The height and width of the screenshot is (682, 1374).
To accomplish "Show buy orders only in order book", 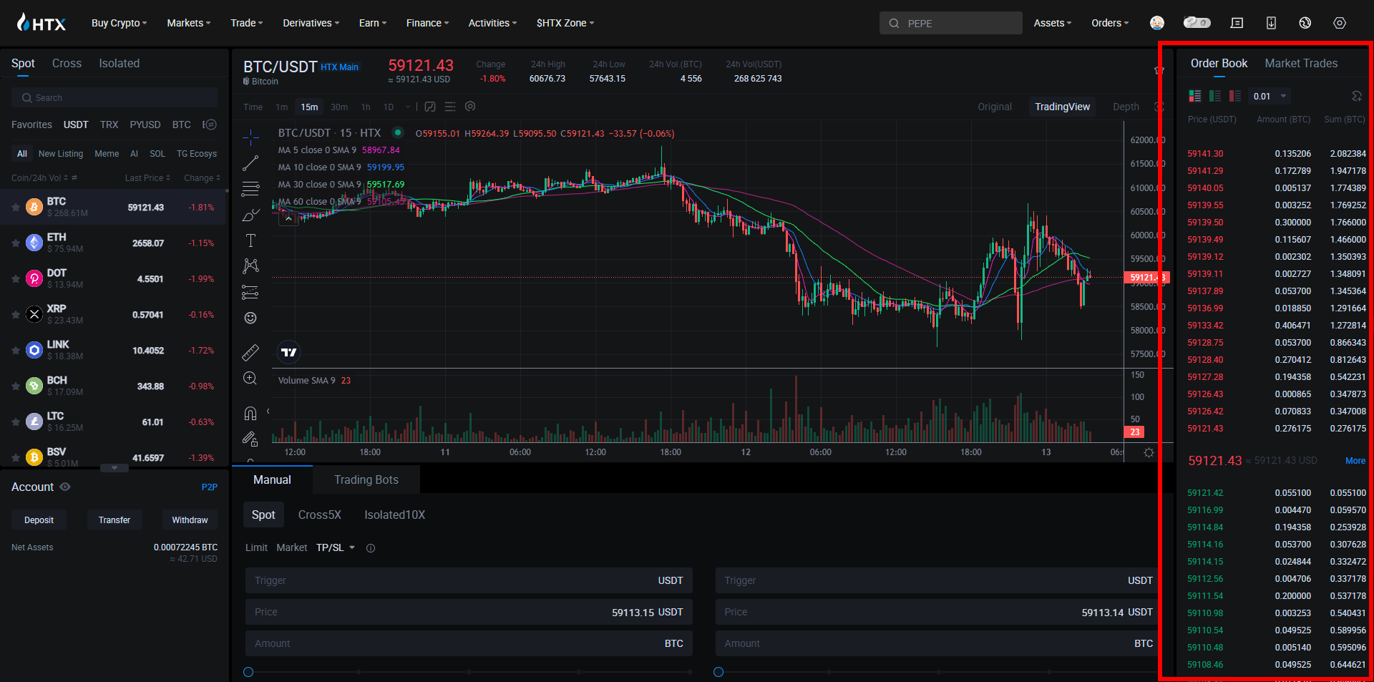I will (x=1215, y=96).
